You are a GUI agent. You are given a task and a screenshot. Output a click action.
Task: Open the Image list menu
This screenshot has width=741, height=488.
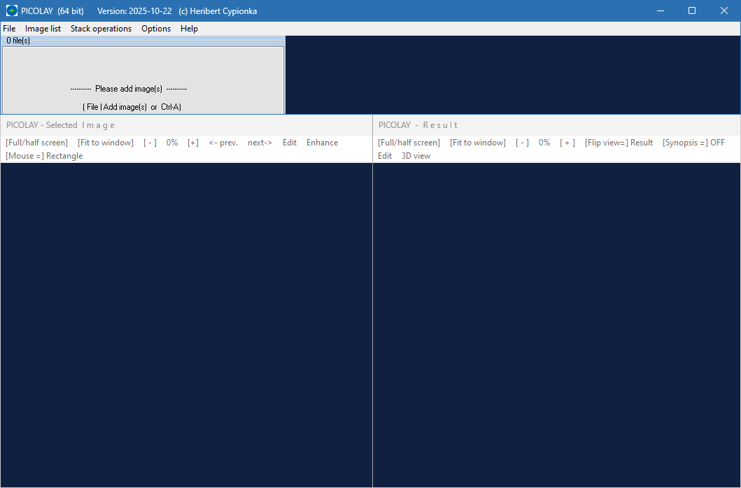pyautogui.click(x=43, y=29)
